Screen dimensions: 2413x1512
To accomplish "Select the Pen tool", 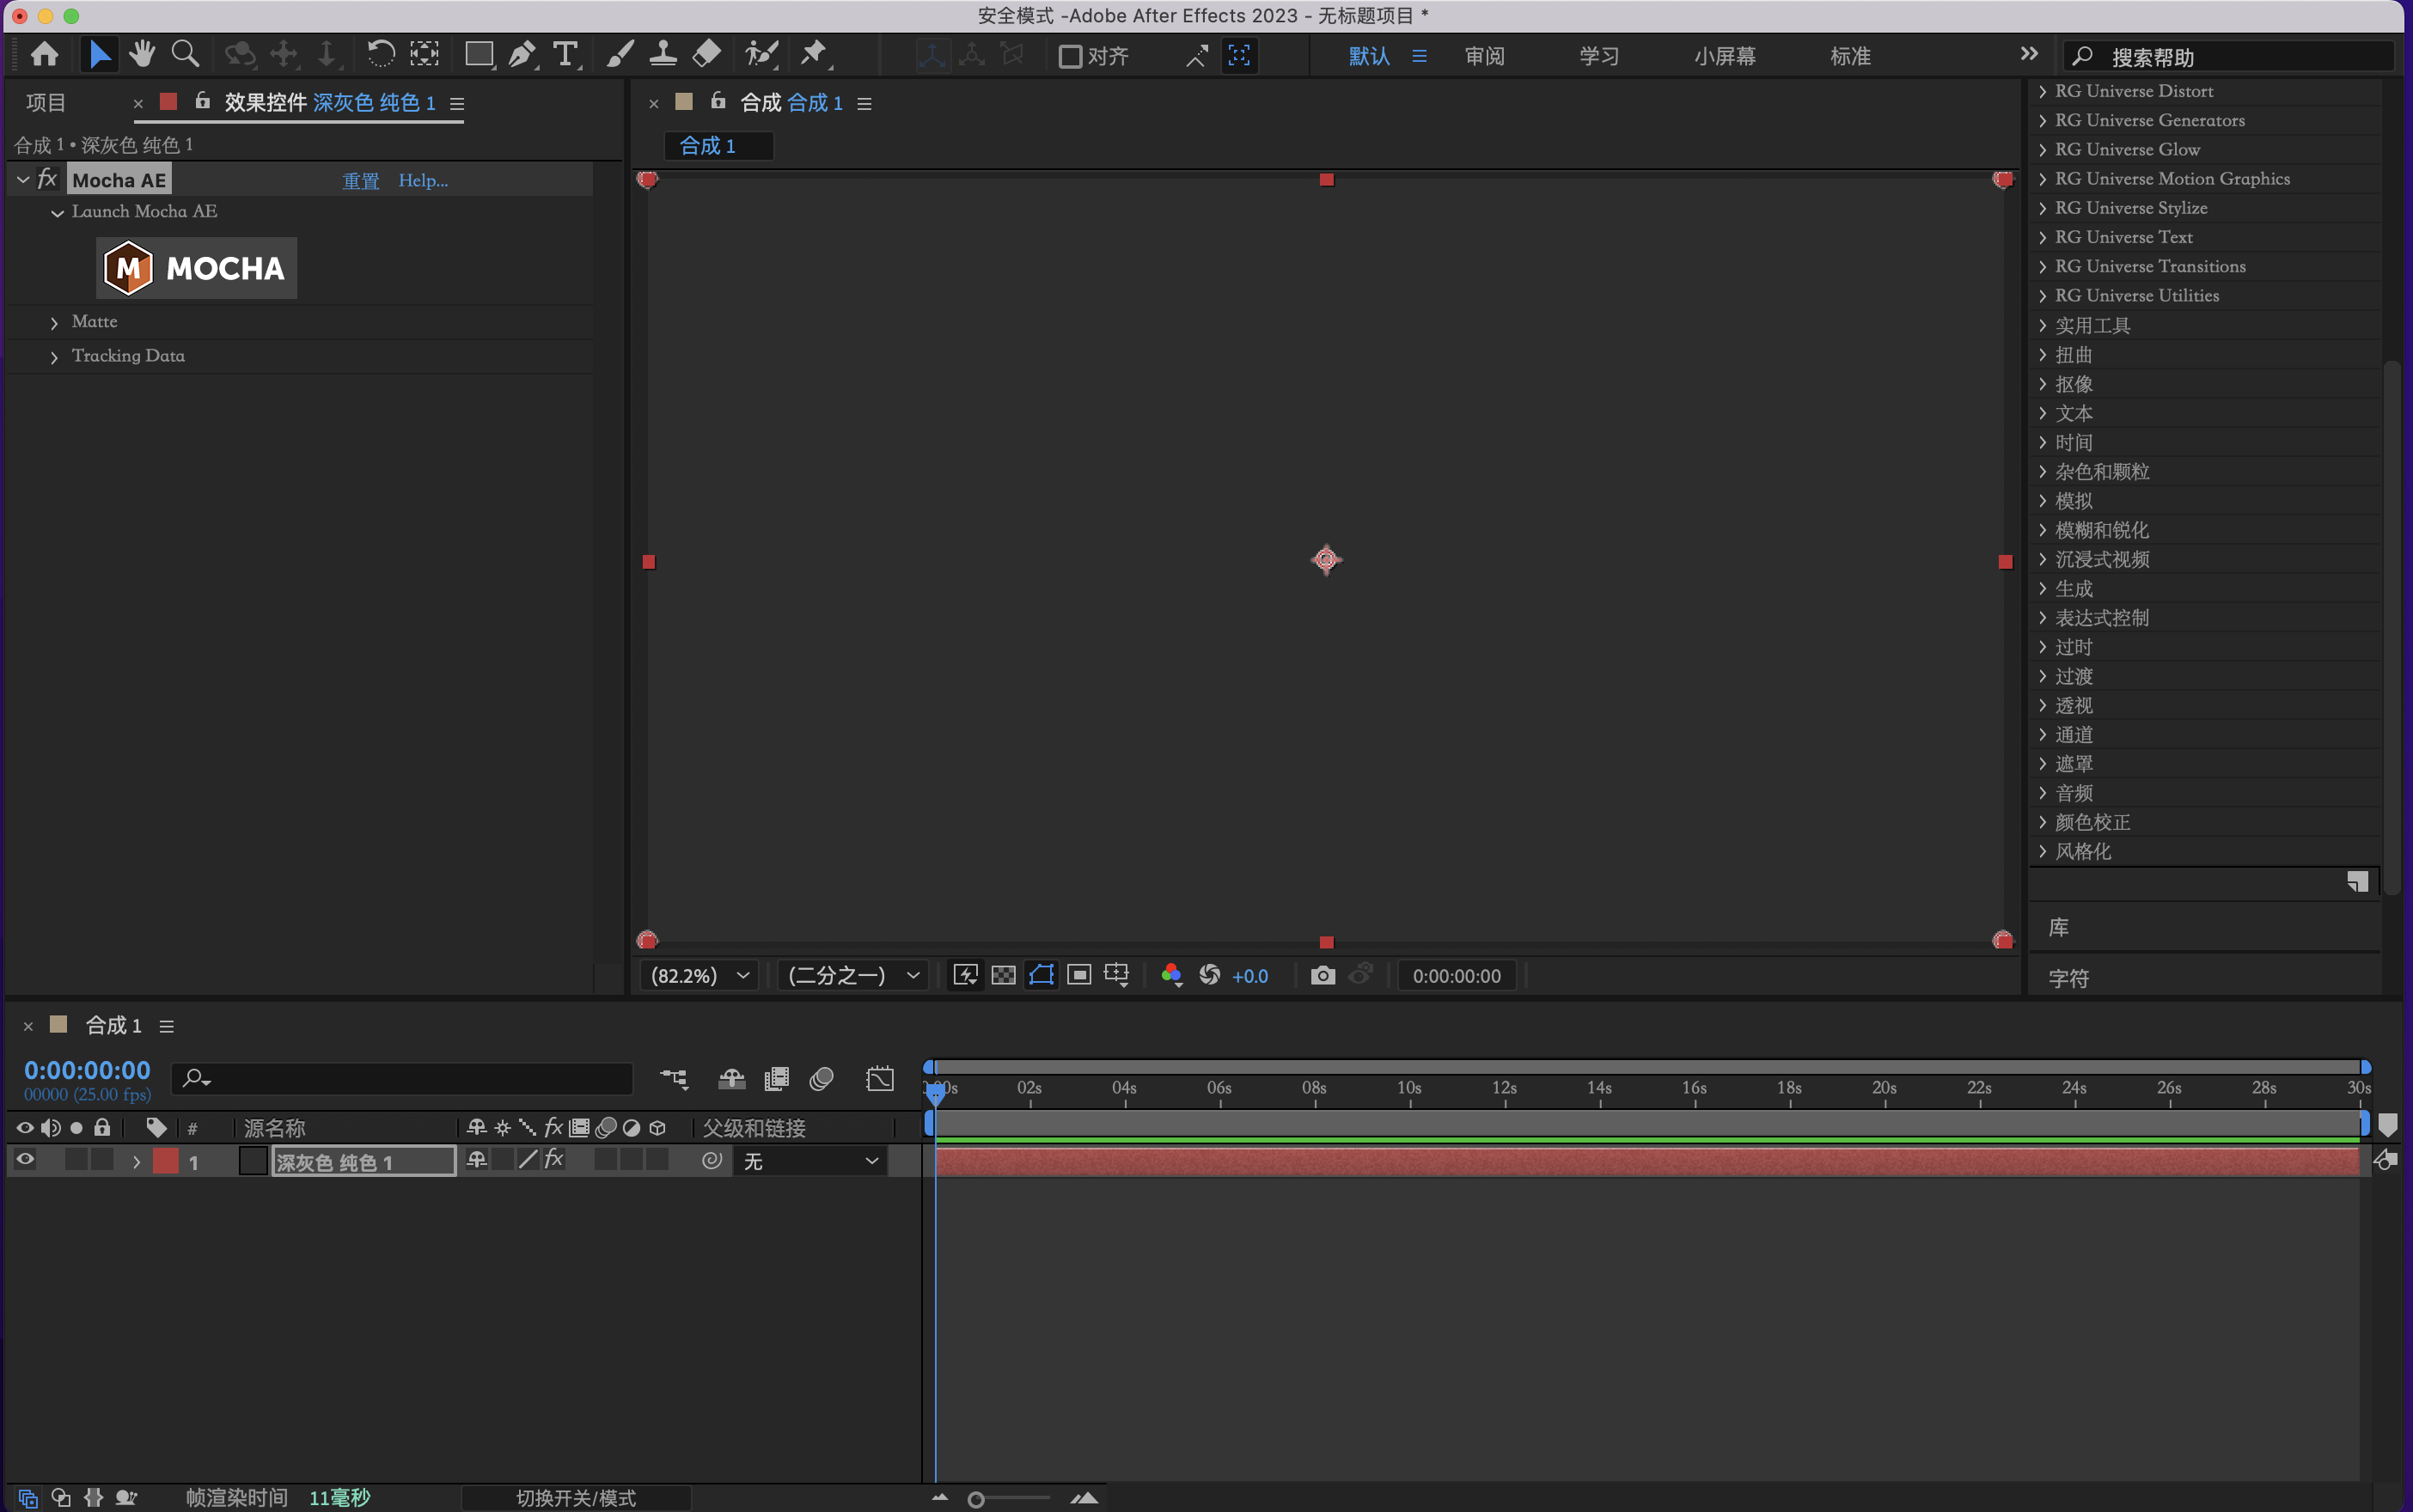I will coord(521,55).
